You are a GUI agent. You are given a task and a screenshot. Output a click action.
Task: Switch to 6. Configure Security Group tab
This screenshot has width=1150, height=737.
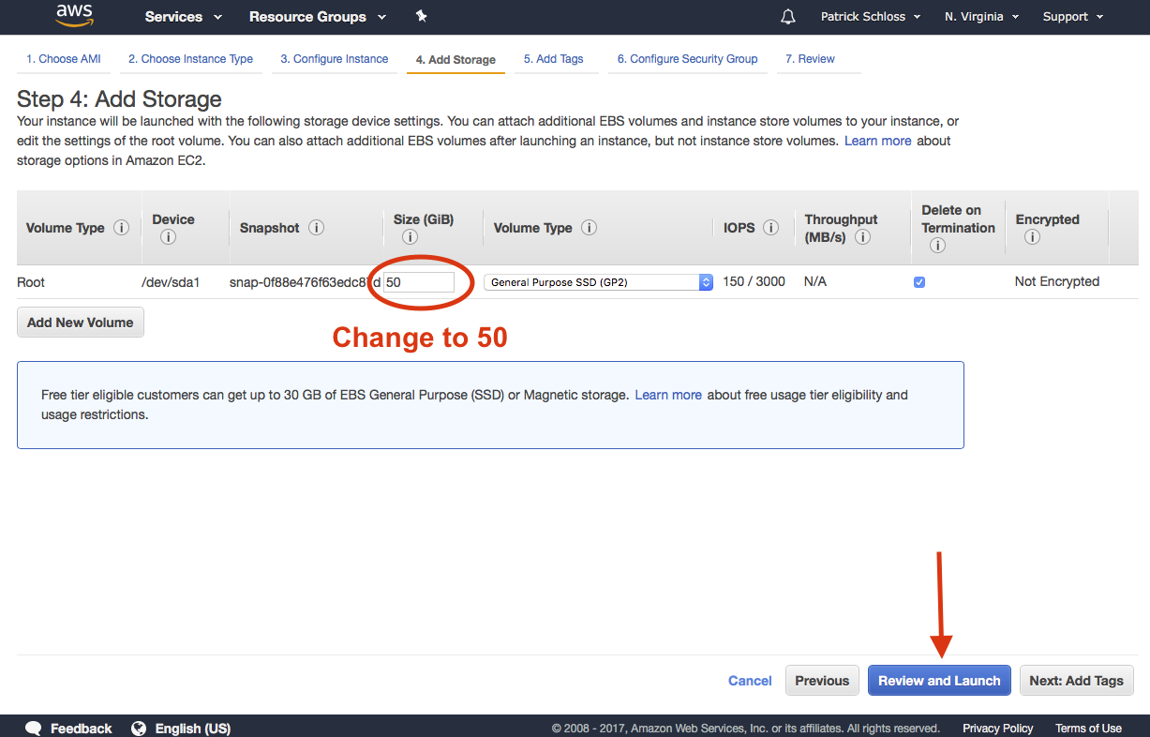pos(687,59)
